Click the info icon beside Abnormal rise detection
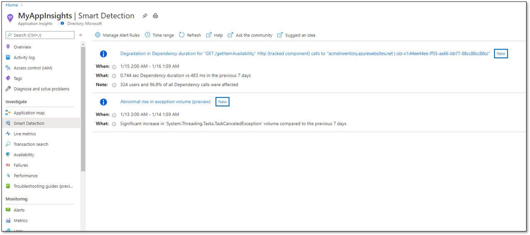 [x=104, y=102]
